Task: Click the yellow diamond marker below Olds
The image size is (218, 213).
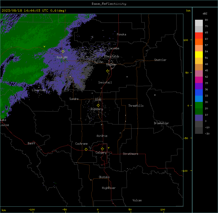Action: click(98, 105)
